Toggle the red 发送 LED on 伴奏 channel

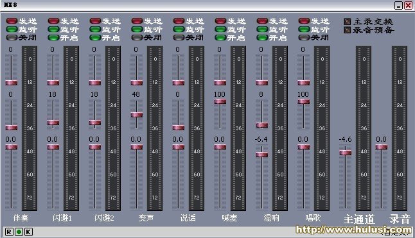(x=12, y=21)
